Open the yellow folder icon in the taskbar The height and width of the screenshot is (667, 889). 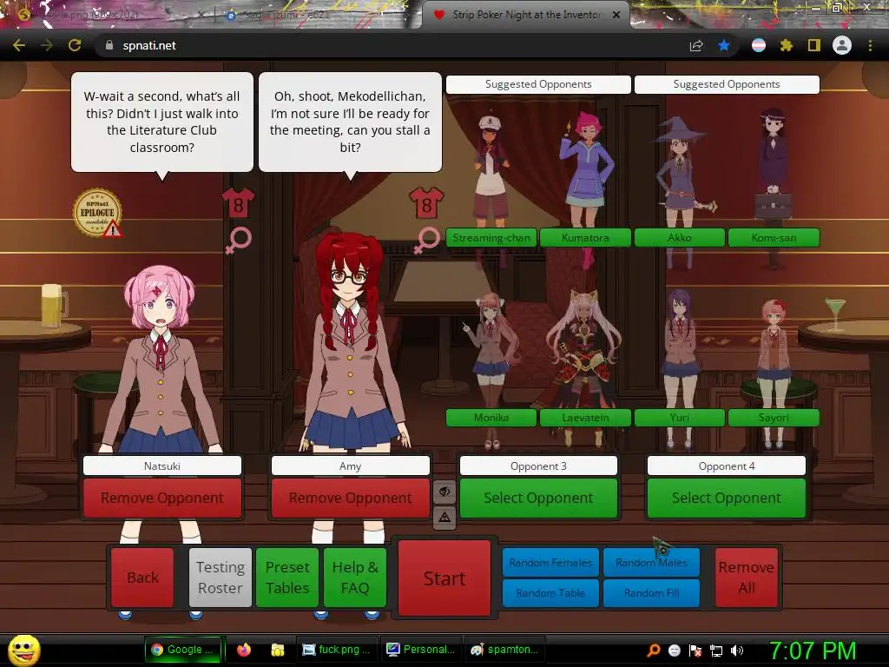277,650
